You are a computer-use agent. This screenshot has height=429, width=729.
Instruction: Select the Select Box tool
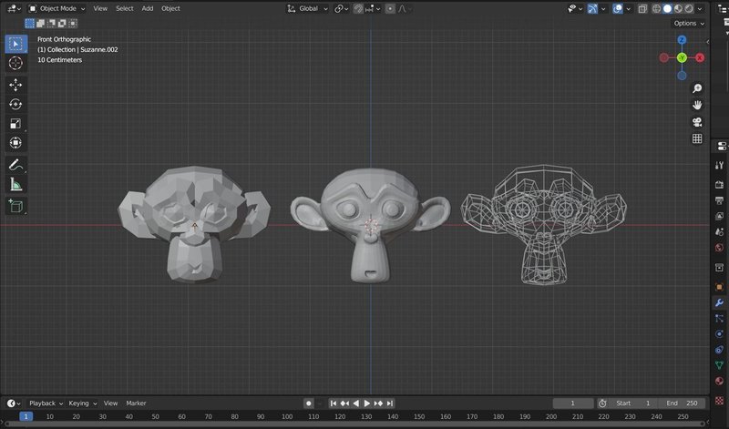pyautogui.click(x=15, y=44)
